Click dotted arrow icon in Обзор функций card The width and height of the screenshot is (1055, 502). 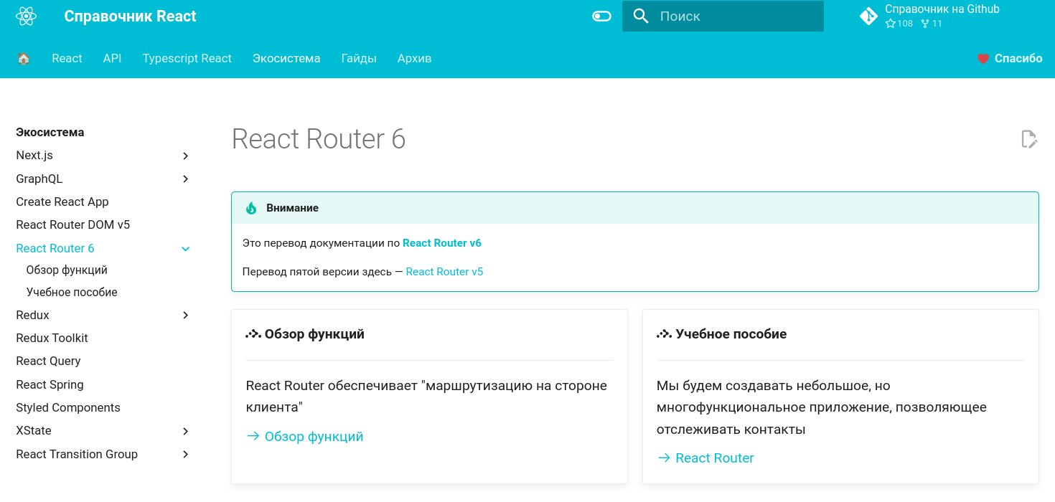(253, 334)
